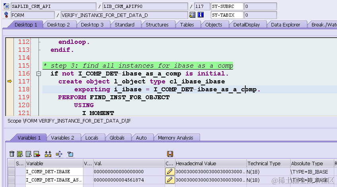
Task: Select the Variables 2 tab
Action: [x=63, y=138]
